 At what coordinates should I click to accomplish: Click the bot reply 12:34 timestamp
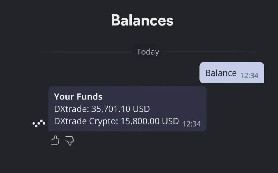192,124
